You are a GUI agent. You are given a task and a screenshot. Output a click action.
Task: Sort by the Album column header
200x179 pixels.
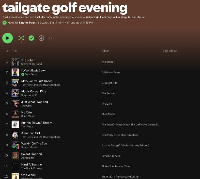point(105,51)
